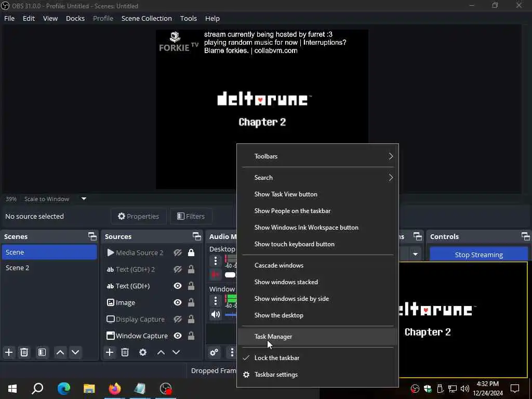Screen dimensions: 532x399
Task: Move source up in Sources toolbar
Action: pos(161,352)
